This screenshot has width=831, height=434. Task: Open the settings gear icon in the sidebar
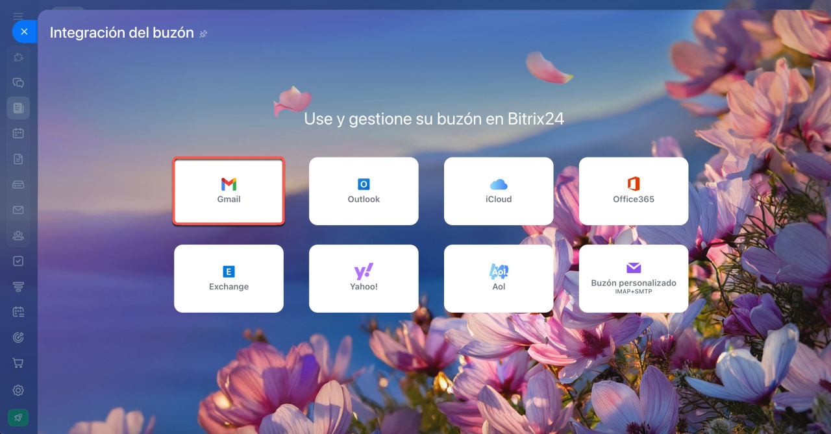point(18,390)
